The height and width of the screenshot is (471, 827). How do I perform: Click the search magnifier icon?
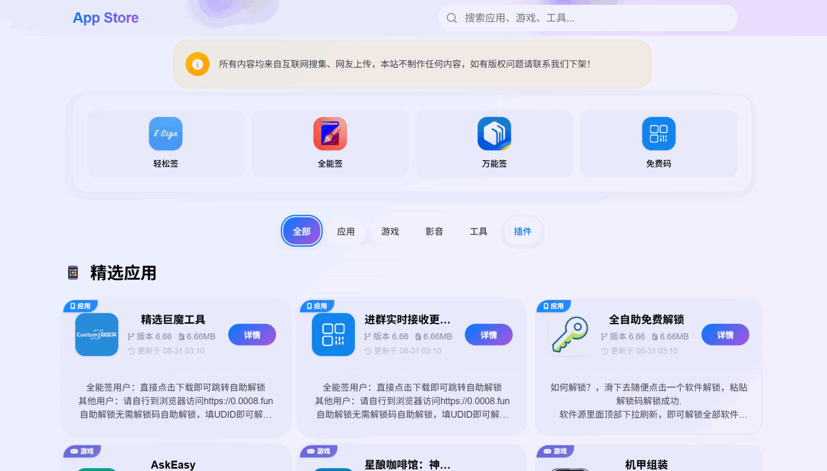pyautogui.click(x=451, y=18)
